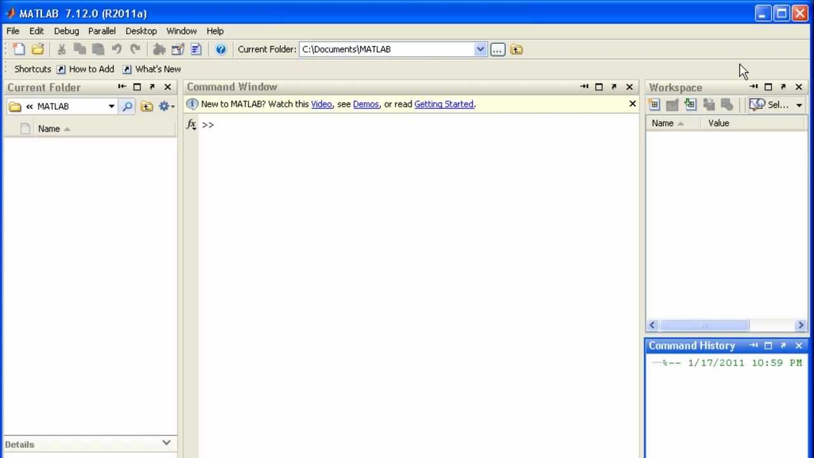This screenshot has height=458, width=814.
Task: Click the Redo arrow icon
Action: point(135,49)
